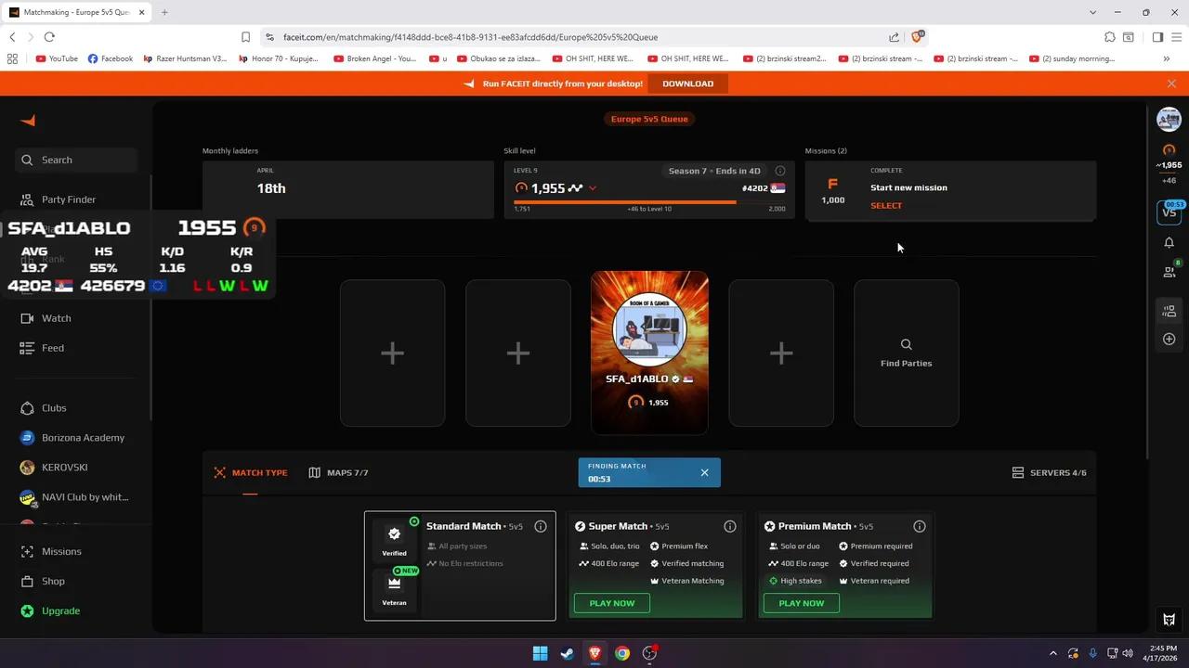
Task: Expand the SERVERS 4/6 panel
Action: click(x=1049, y=472)
